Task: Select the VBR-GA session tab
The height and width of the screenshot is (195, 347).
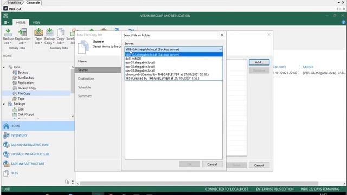Action: (12, 9)
